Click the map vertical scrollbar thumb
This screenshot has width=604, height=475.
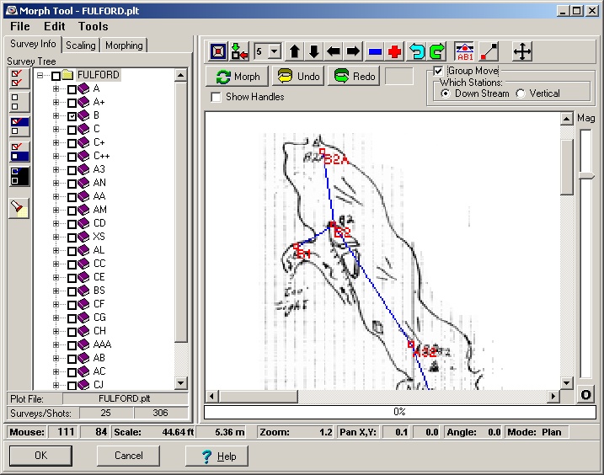[566, 167]
